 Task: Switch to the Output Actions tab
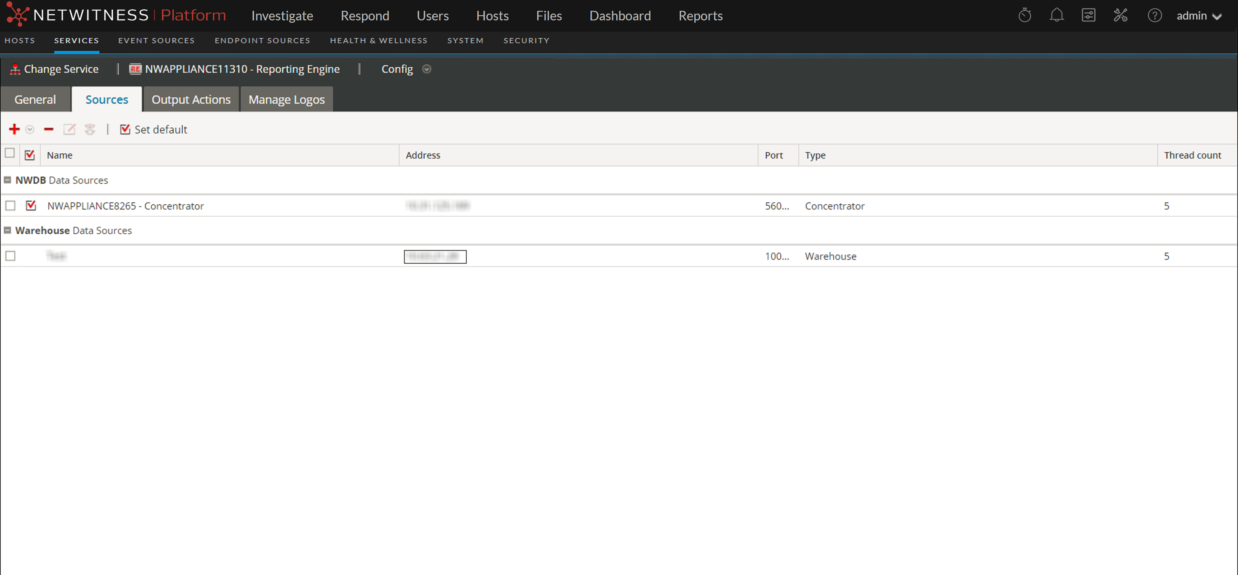pyautogui.click(x=191, y=99)
